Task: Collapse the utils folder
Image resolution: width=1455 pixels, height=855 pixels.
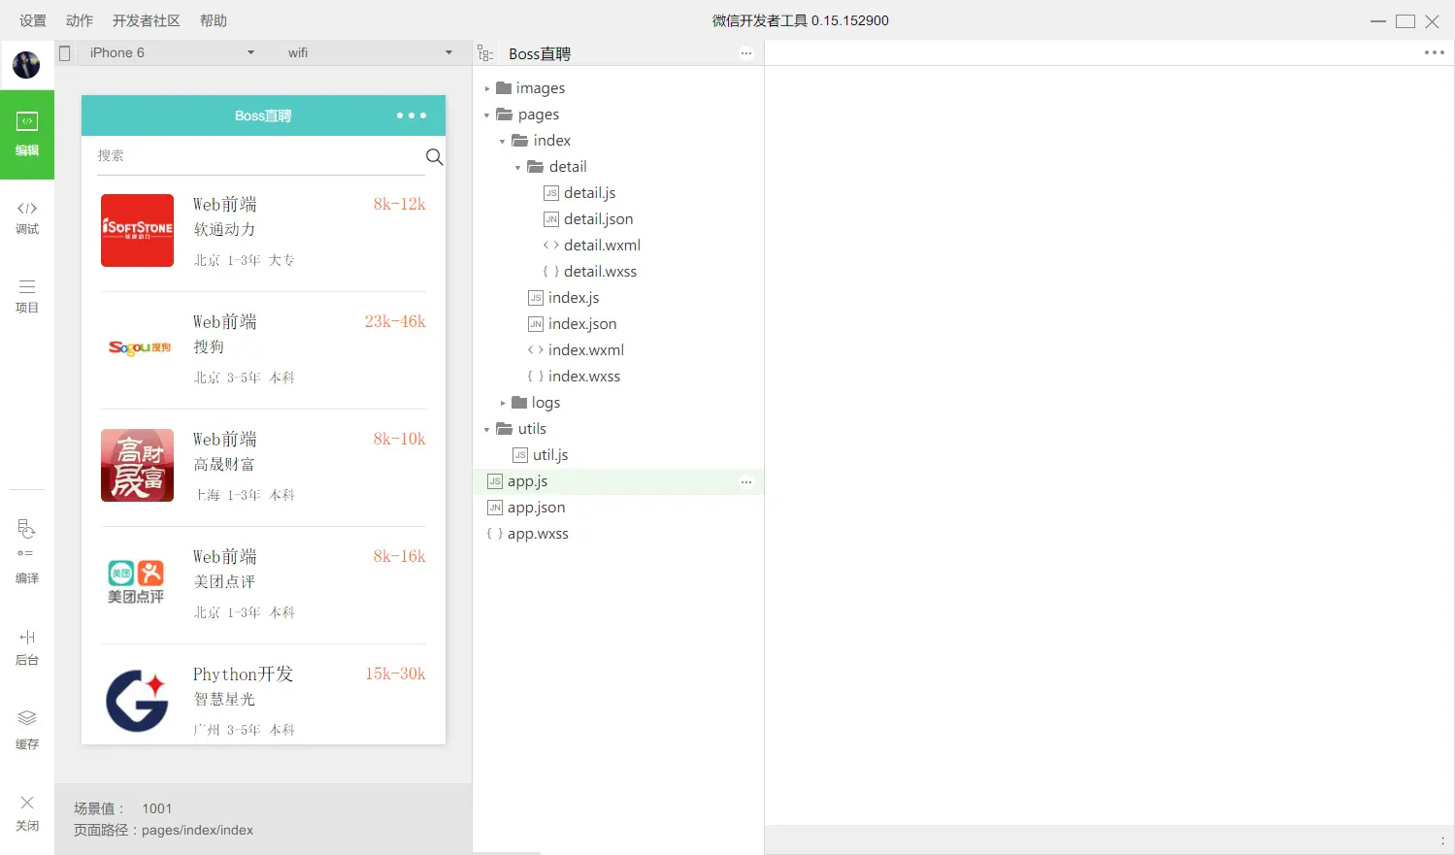Action: click(x=487, y=429)
